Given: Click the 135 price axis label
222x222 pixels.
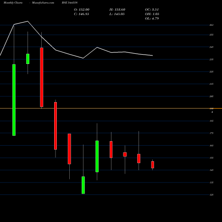Looking at the screenshot, I should (211, 182).
